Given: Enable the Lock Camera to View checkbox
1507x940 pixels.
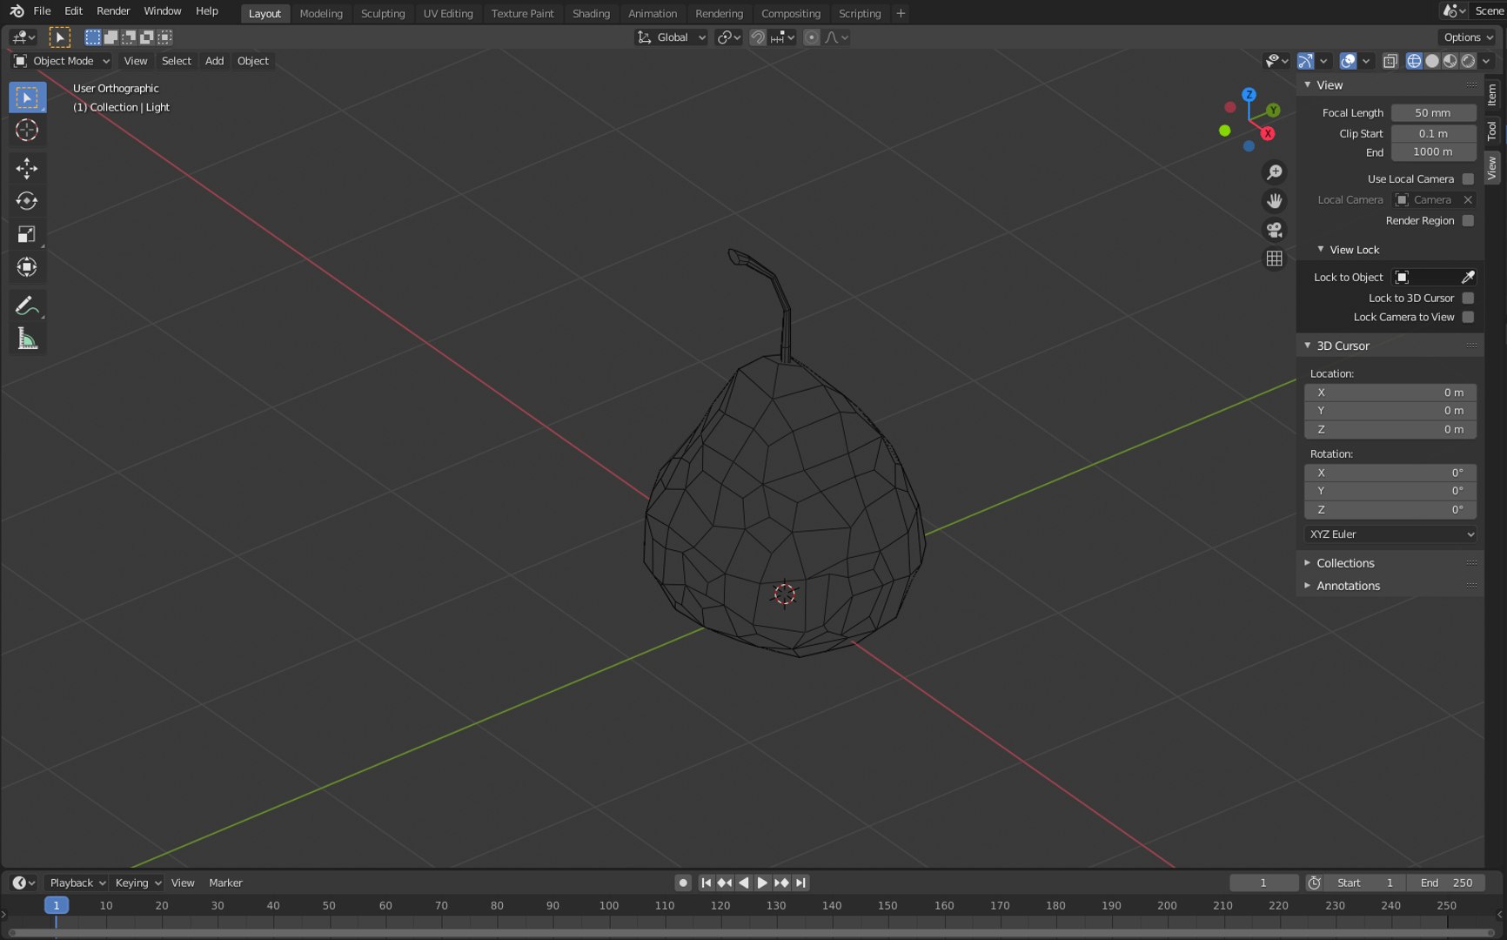Looking at the screenshot, I should [x=1468, y=317].
